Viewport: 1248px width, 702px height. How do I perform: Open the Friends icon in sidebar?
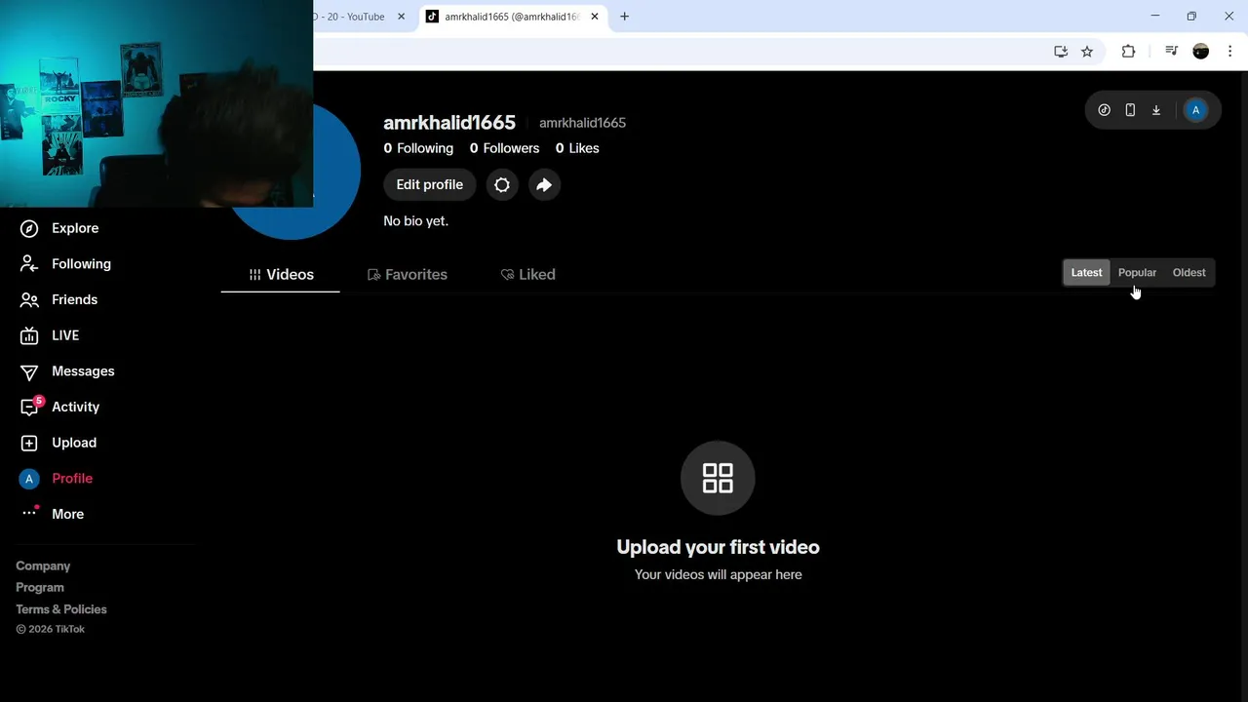pos(29,299)
